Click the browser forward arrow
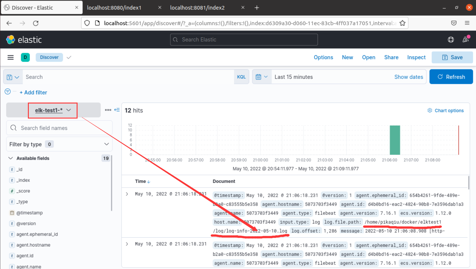 [22, 23]
